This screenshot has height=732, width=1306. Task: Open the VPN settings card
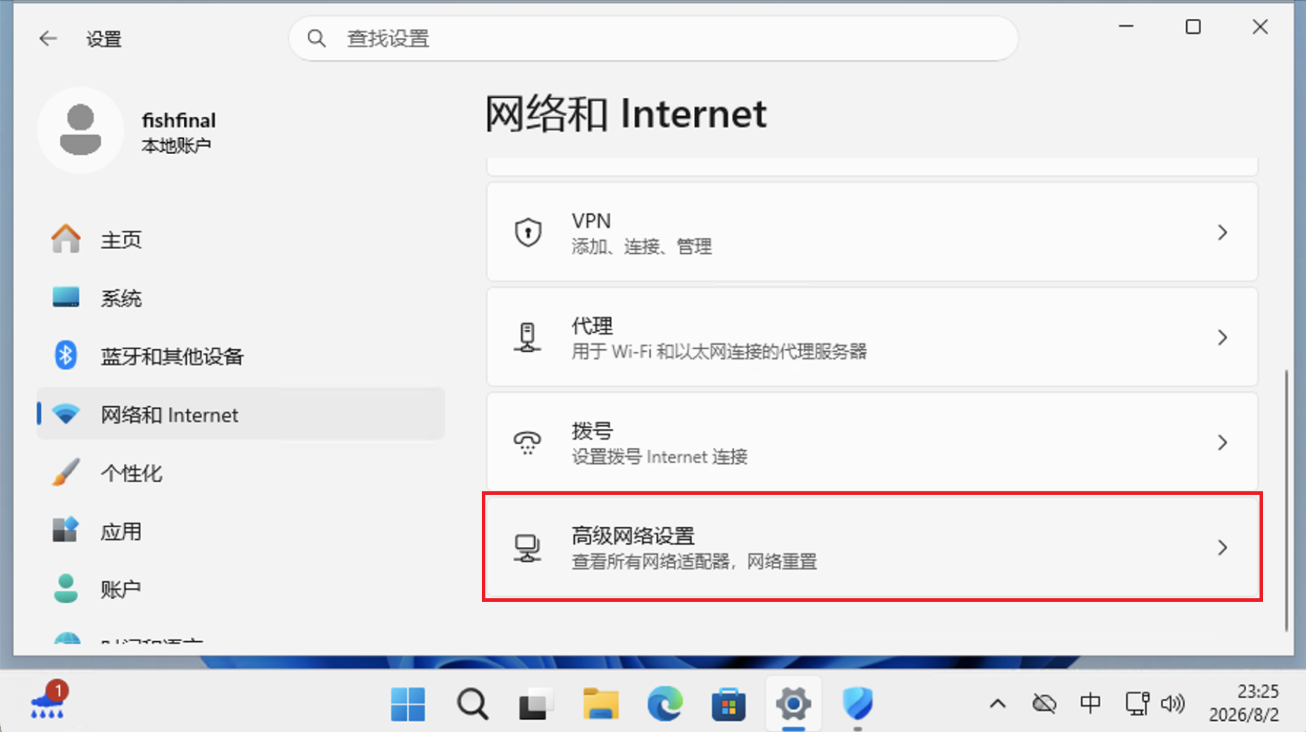pyautogui.click(x=872, y=232)
